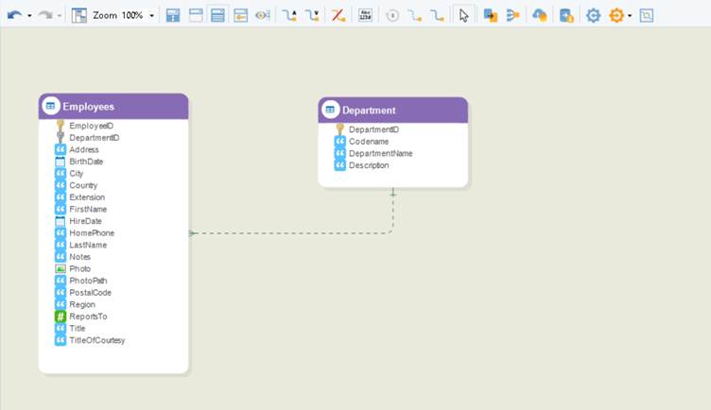Click the cloud upload icon

click(539, 15)
